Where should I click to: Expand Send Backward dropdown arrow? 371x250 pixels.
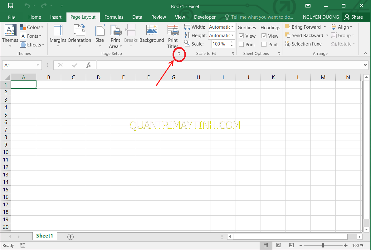327,36
